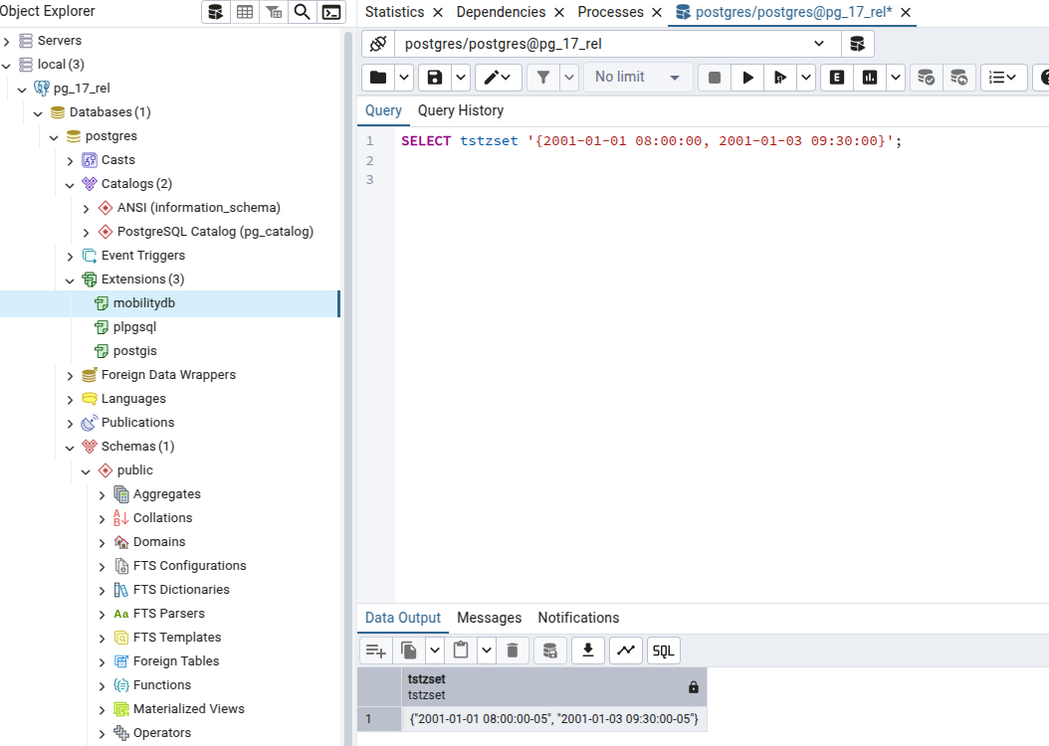Delete selected rows using the trash icon

click(x=513, y=650)
